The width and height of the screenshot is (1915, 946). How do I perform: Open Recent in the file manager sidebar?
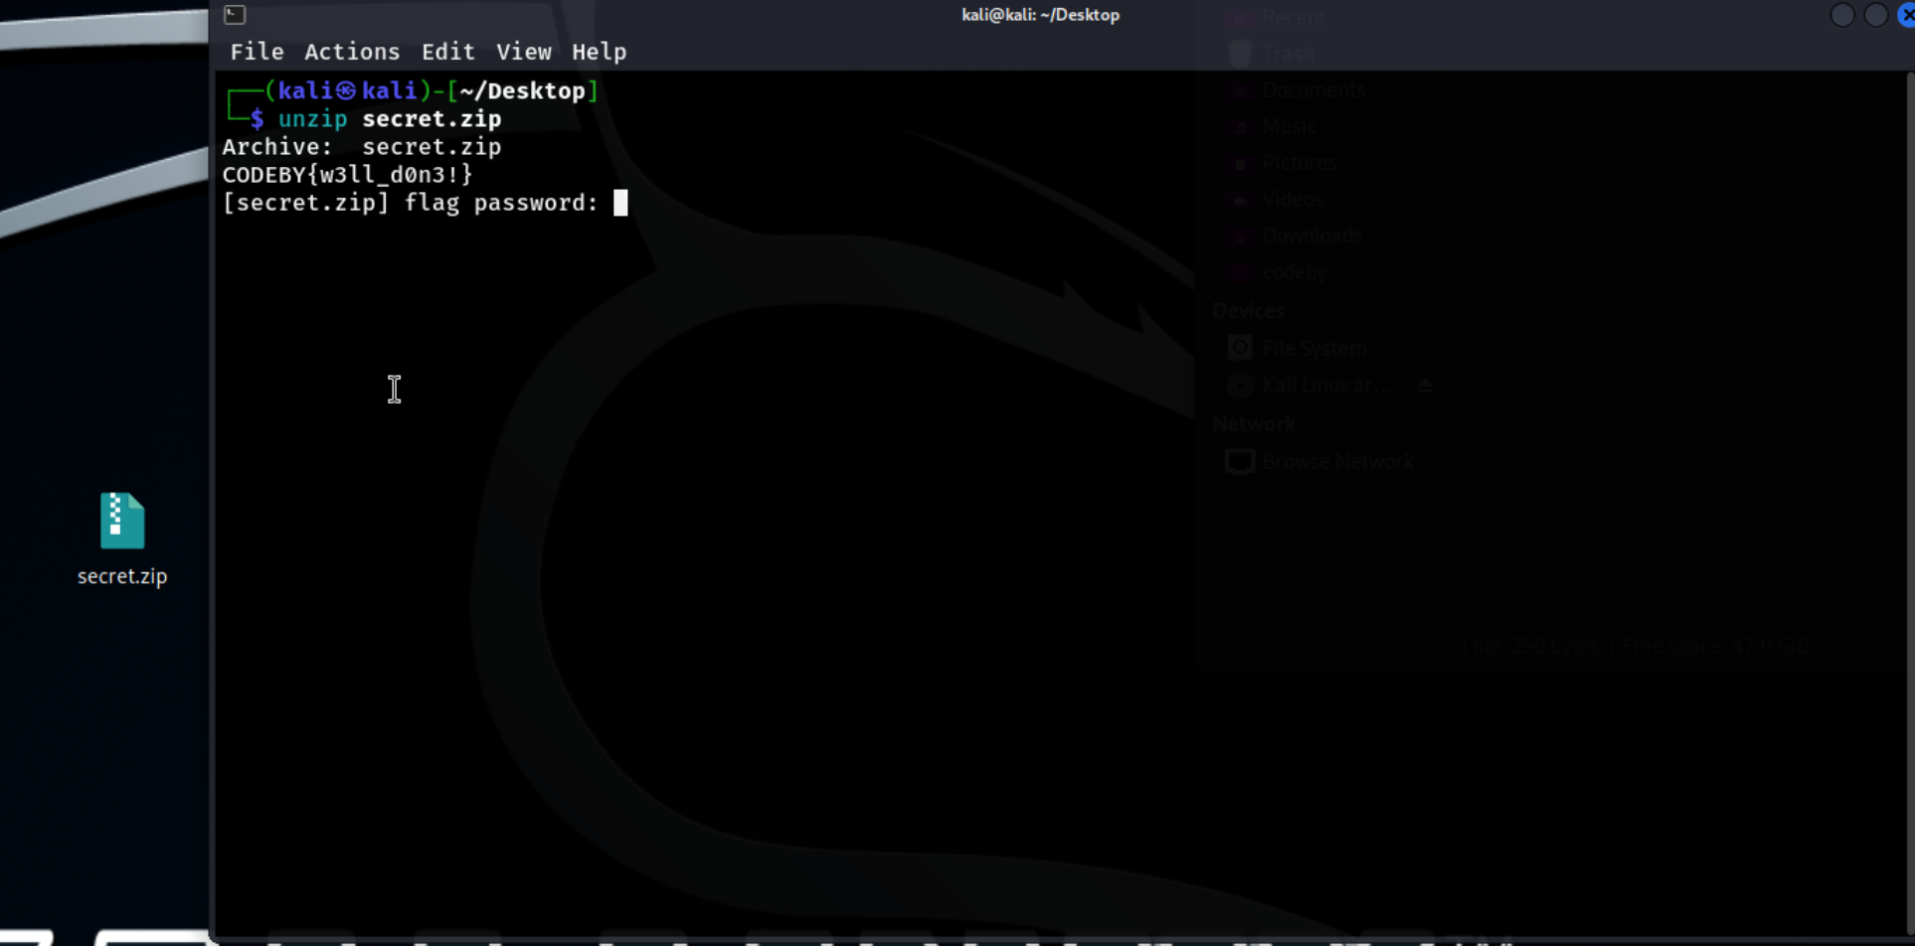point(1293,17)
